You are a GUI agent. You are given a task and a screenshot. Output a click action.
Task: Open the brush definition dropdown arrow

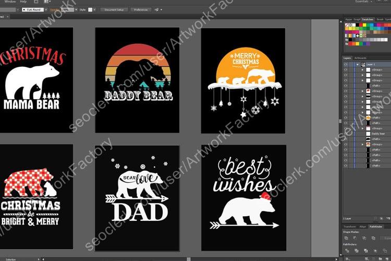coord(46,10)
